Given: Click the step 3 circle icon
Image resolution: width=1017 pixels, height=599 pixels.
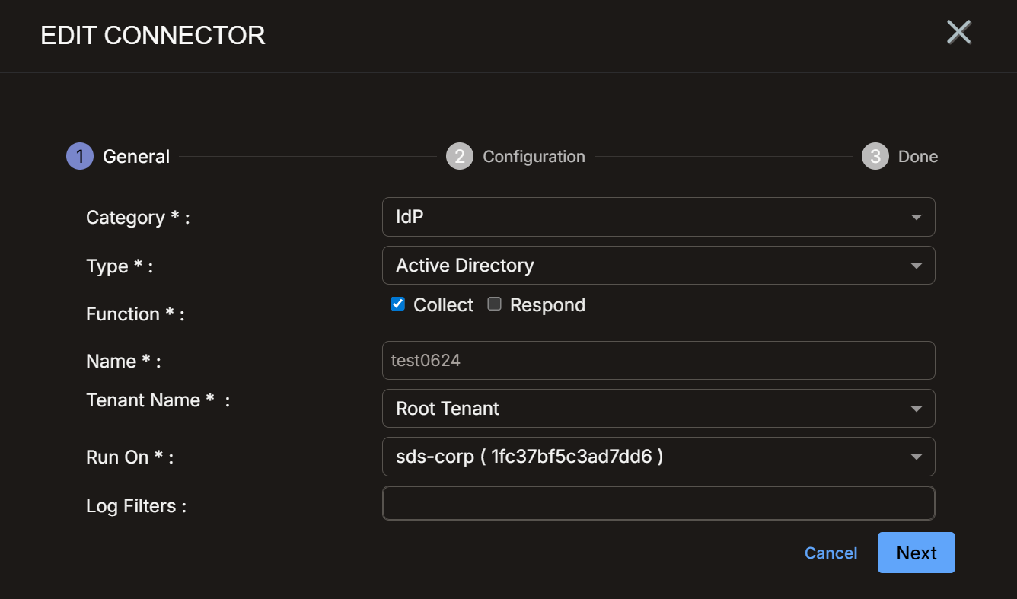Looking at the screenshot, I should tap(875, 156).
